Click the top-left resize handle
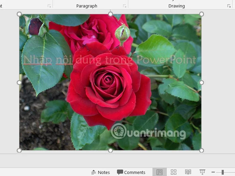235x176 pixels. pyautogui.click(x=19, y=14)
